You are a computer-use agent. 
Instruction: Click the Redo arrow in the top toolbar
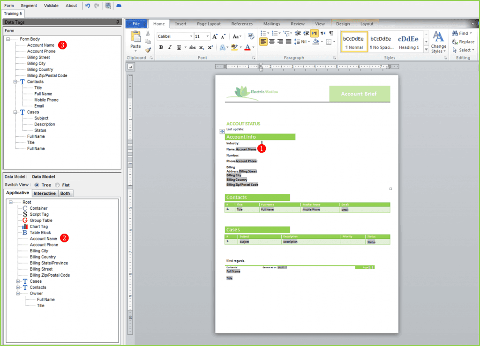click(97, 6)
